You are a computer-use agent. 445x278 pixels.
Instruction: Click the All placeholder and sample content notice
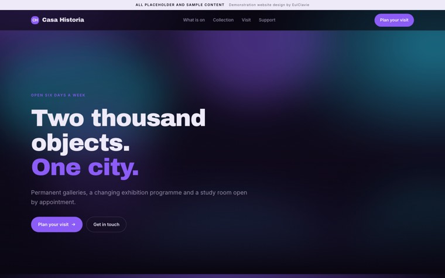(180, 5)
